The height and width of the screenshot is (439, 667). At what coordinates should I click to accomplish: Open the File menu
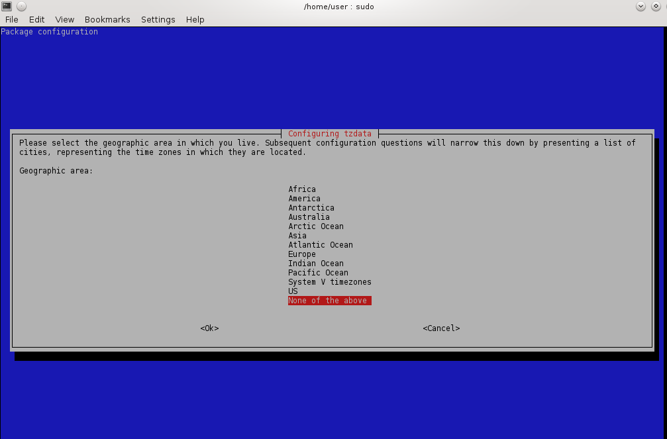click(12, 20)
